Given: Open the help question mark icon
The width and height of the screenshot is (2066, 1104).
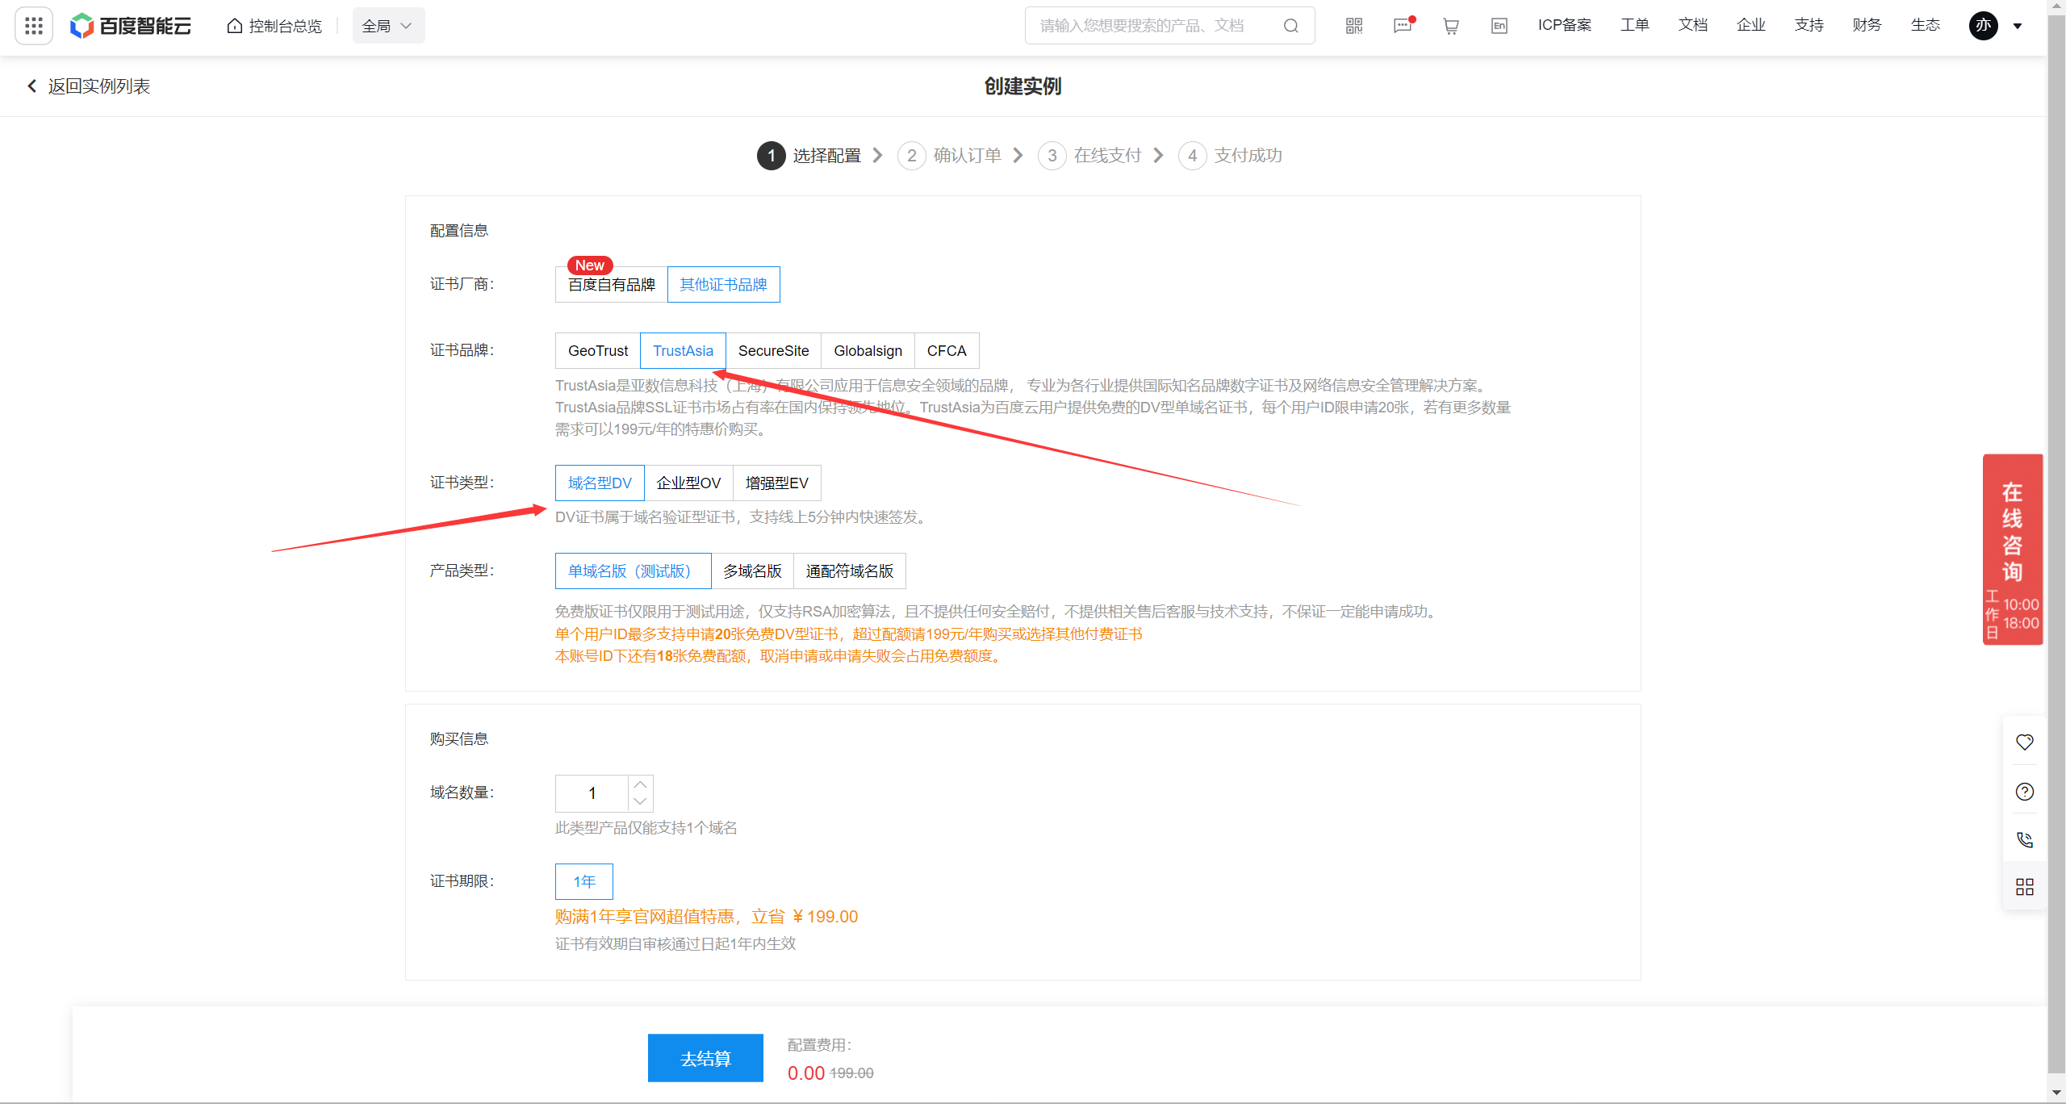Looking at the screenshot, I should click(2024, 791).
